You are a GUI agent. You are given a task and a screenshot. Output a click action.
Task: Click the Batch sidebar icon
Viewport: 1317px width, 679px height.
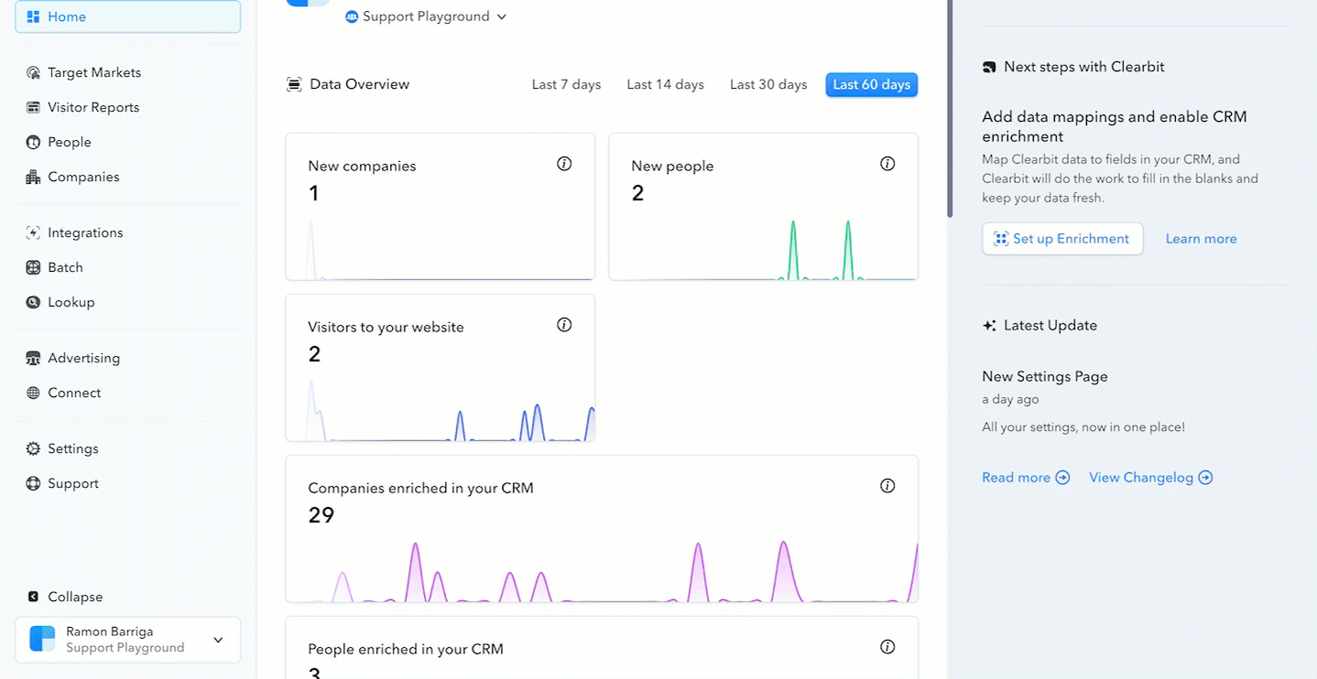pos(34,267)
